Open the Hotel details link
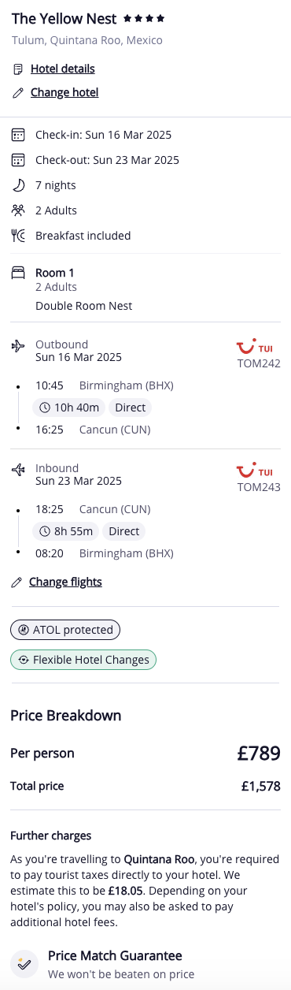Image resolution: width=291 pixels, height=990 pixels. pyautogui.click(x=63, y=69)
